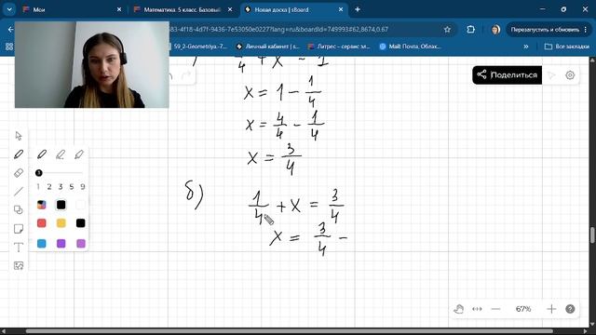Bookmark this page with star
Image resolution: width=596 pixels, height=335 pixels.
[x=447, y=29]
